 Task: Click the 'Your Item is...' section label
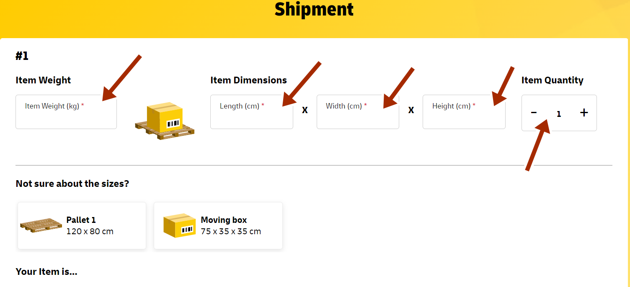point(46,271)
